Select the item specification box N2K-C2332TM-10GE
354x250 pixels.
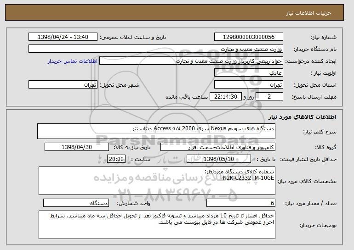(x=157, y=181)
